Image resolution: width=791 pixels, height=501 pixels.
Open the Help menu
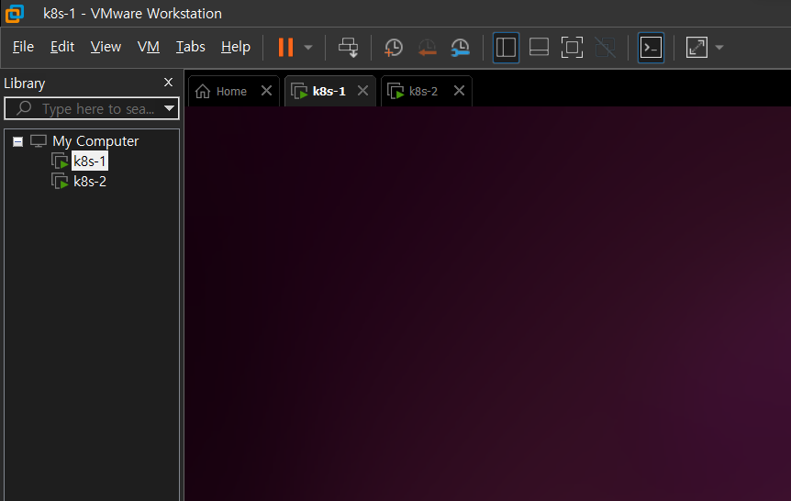pyautogui.click(x=236, y=47)
